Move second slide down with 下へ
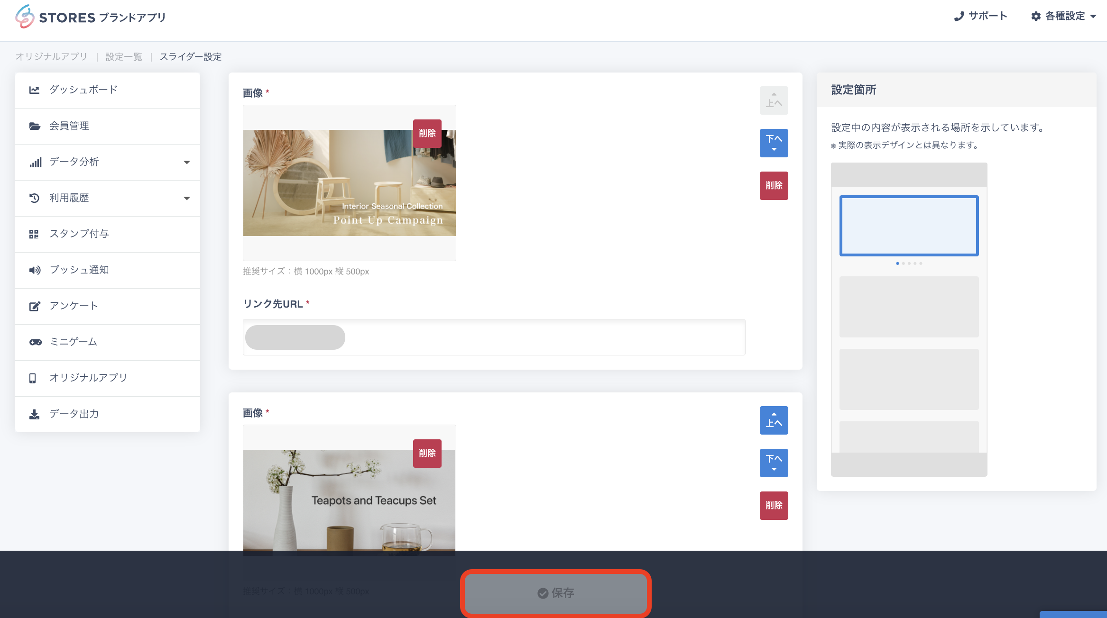1107x618 pixels. (774, 463)
